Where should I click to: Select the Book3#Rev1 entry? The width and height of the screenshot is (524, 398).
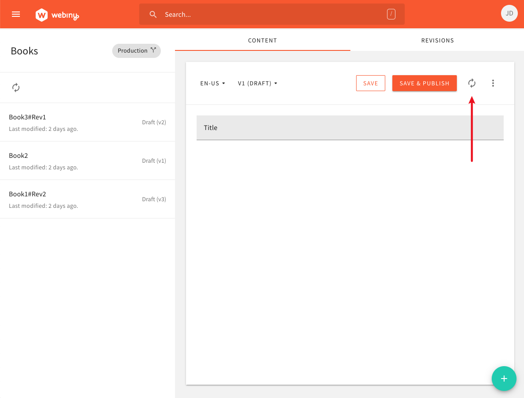pos(87,122)
